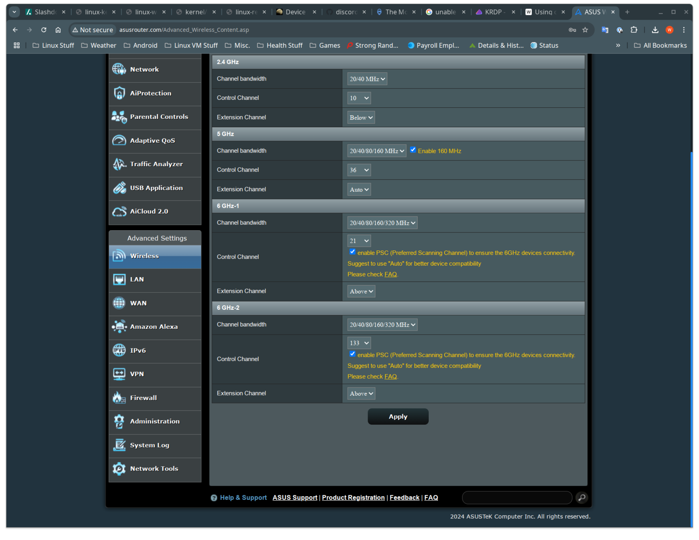Open 6 GHz-1 Channel bandwidth dropdown
Viewport: 699px width, 540px height.
tap(382, 223)
